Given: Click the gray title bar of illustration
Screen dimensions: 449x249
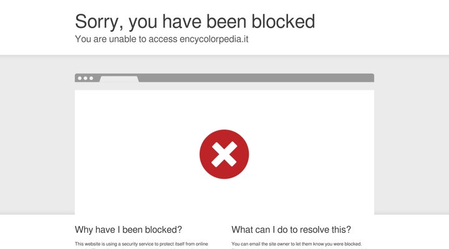Looking at the screenshot, I should click(x=256, y=78).
